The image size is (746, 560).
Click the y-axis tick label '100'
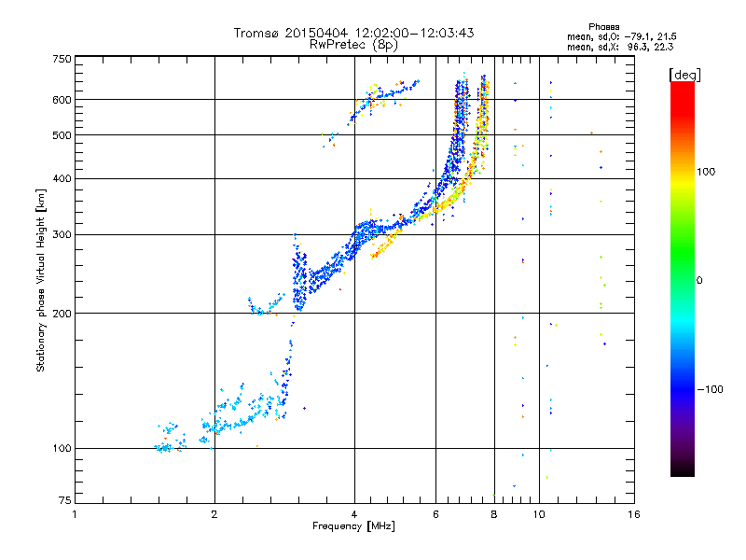[62, 448]
